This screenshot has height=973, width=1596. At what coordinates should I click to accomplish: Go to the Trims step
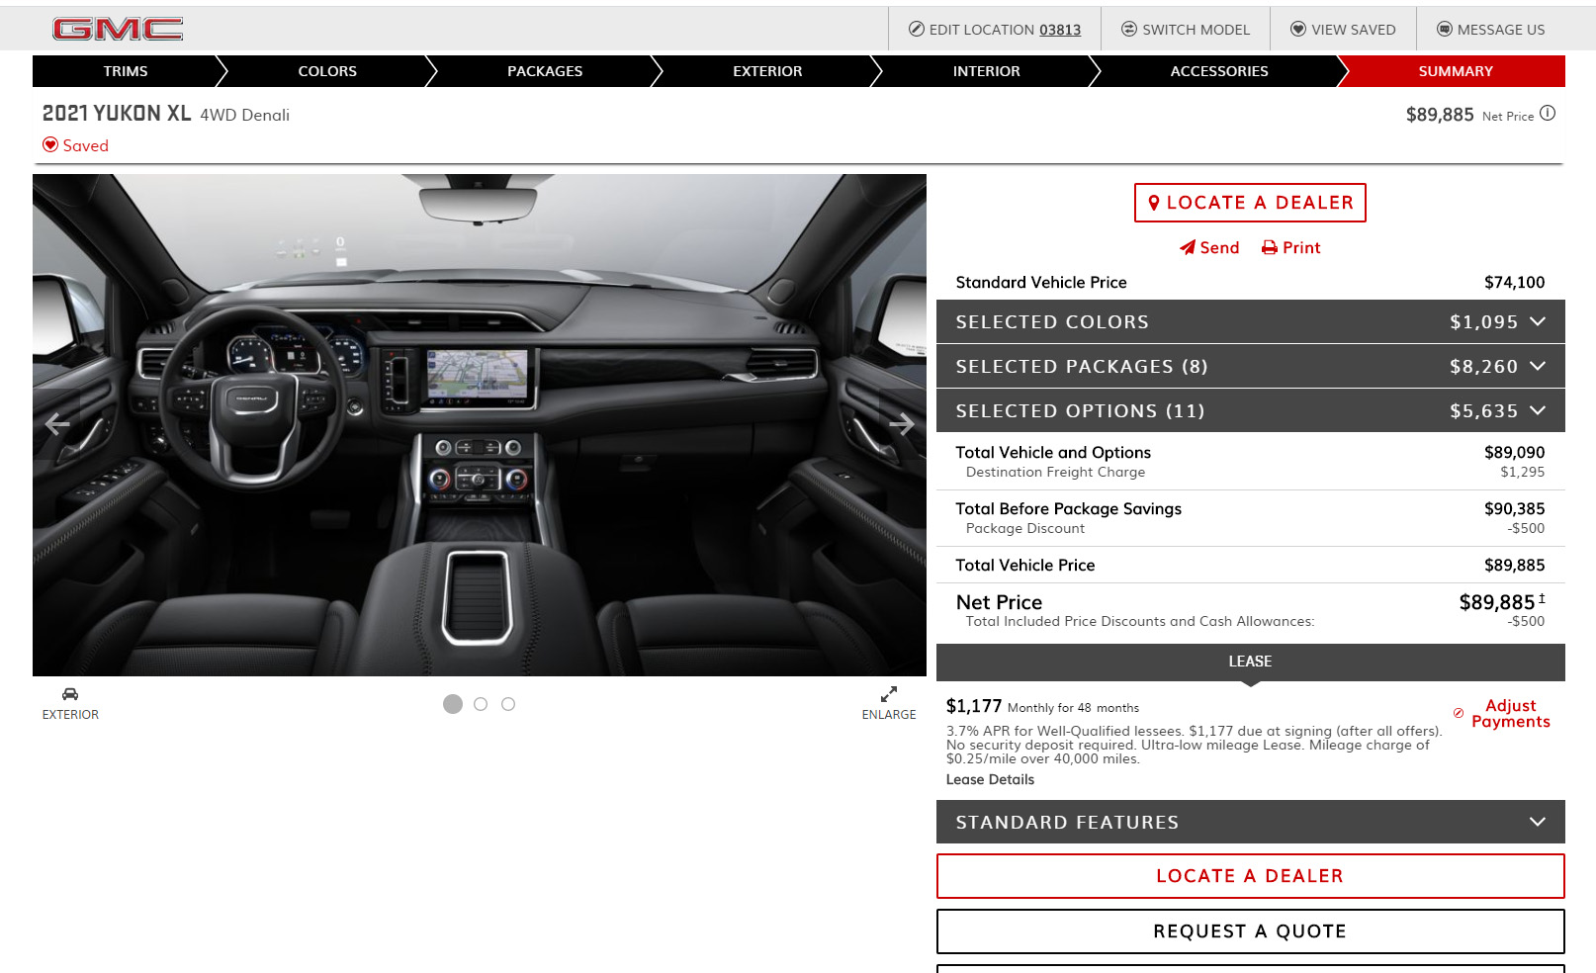[126, 71]
